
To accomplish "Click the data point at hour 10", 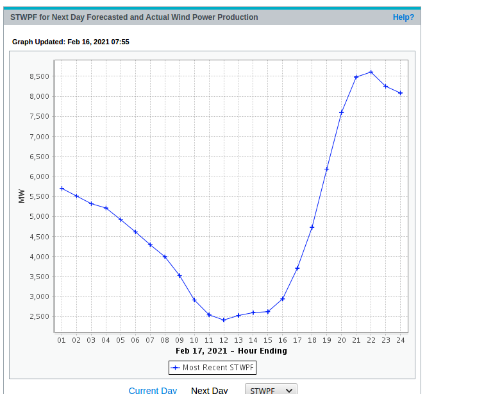I will (194, 300).
